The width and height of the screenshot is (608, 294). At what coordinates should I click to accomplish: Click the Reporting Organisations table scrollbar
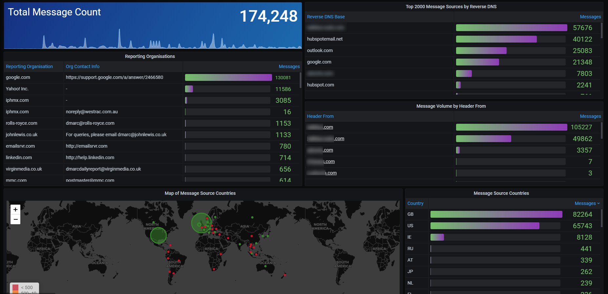coord(300,80)
